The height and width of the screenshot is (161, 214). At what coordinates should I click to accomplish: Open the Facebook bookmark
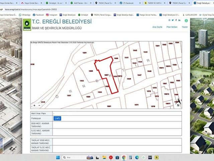38,15
